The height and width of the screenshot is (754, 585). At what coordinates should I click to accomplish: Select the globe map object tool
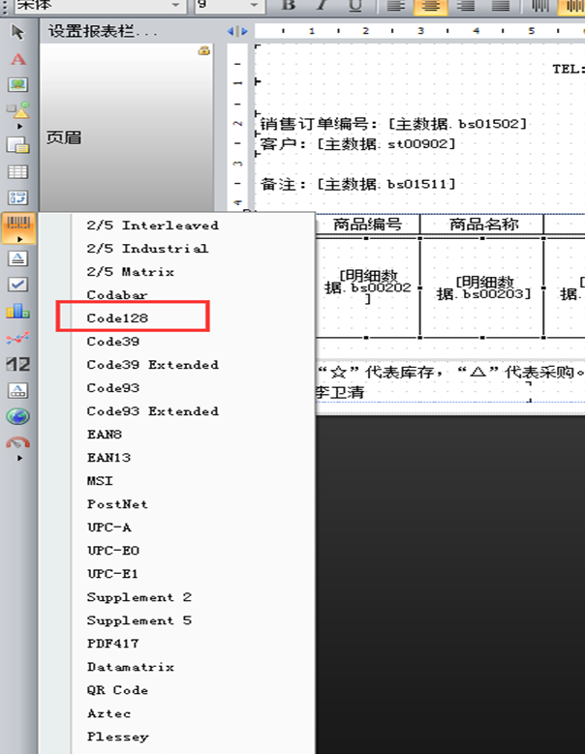17,417
